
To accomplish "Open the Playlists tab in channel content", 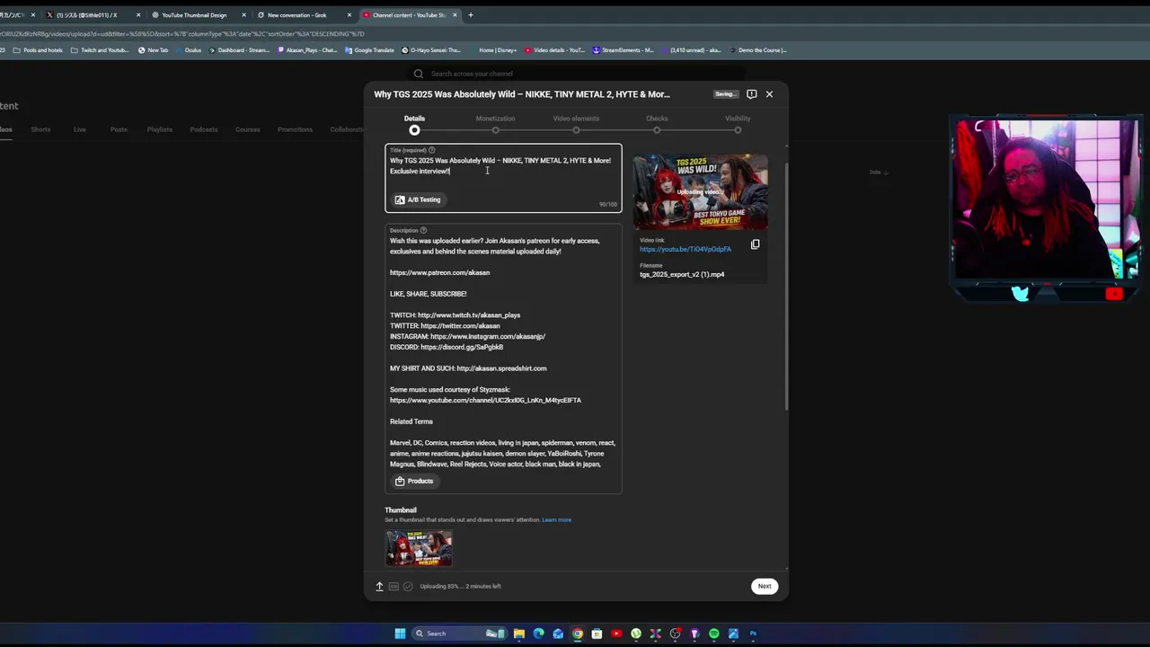I will (x=159, y=129).
